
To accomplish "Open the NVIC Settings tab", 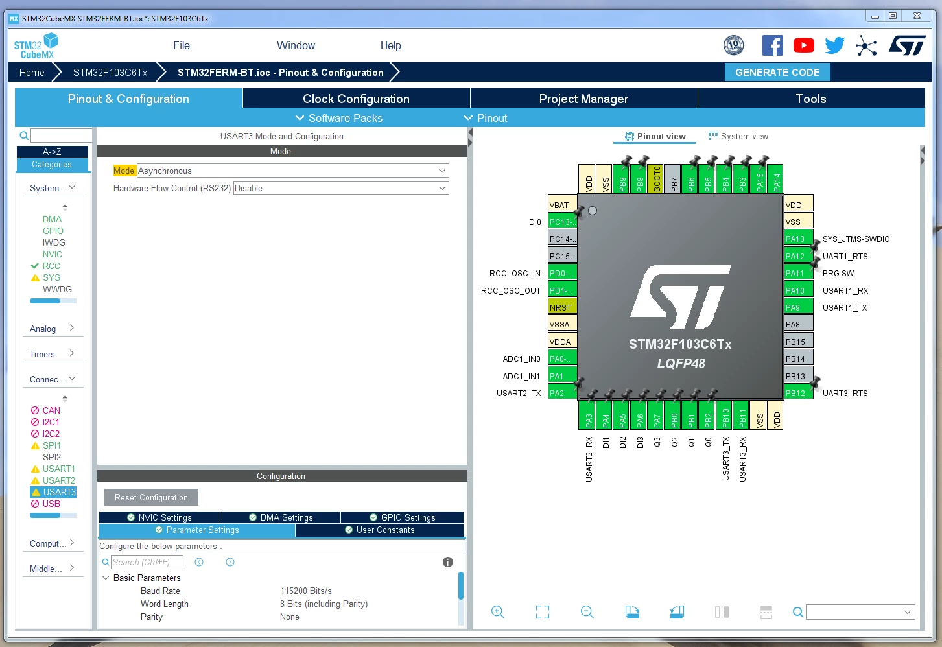I will click(159, 517).
